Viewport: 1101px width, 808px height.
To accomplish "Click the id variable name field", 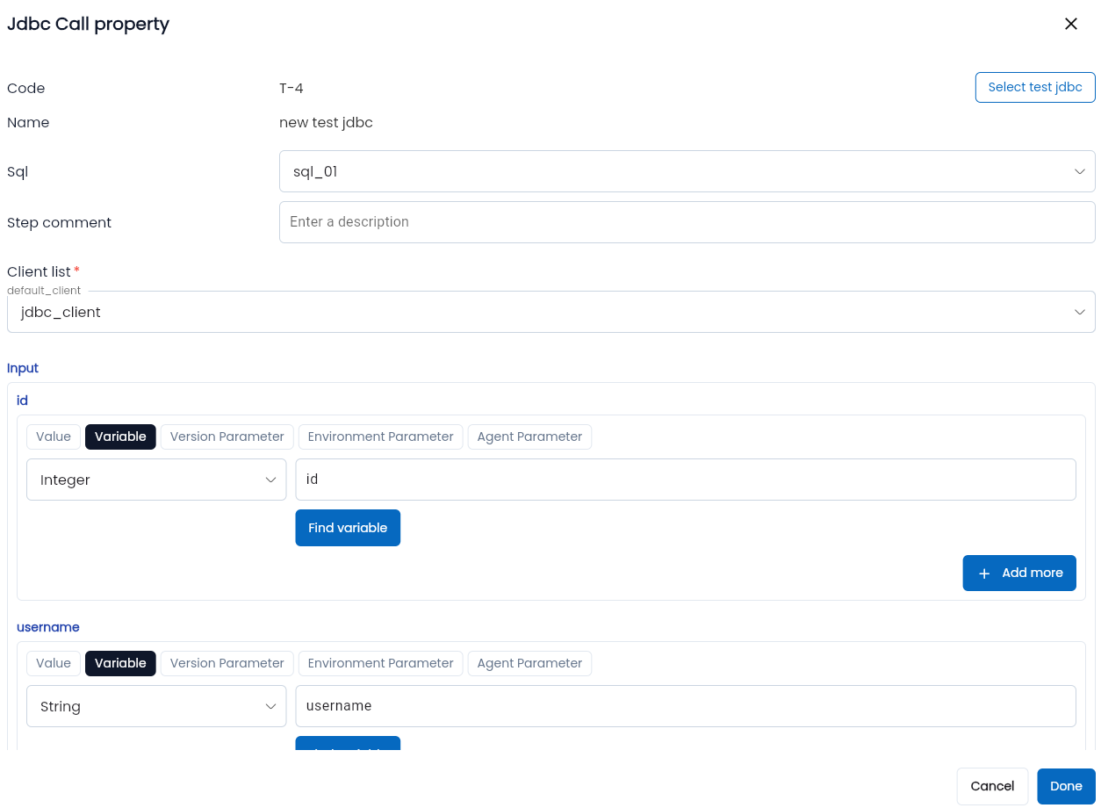I will pyautogui.click(x=686, y=480).
